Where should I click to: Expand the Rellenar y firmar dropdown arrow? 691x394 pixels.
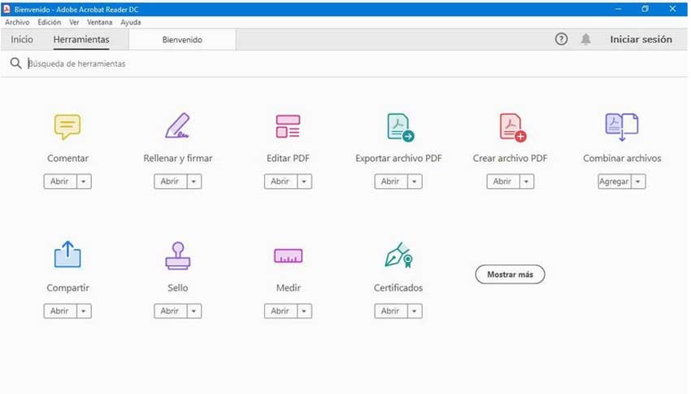[x=194, y=182]
